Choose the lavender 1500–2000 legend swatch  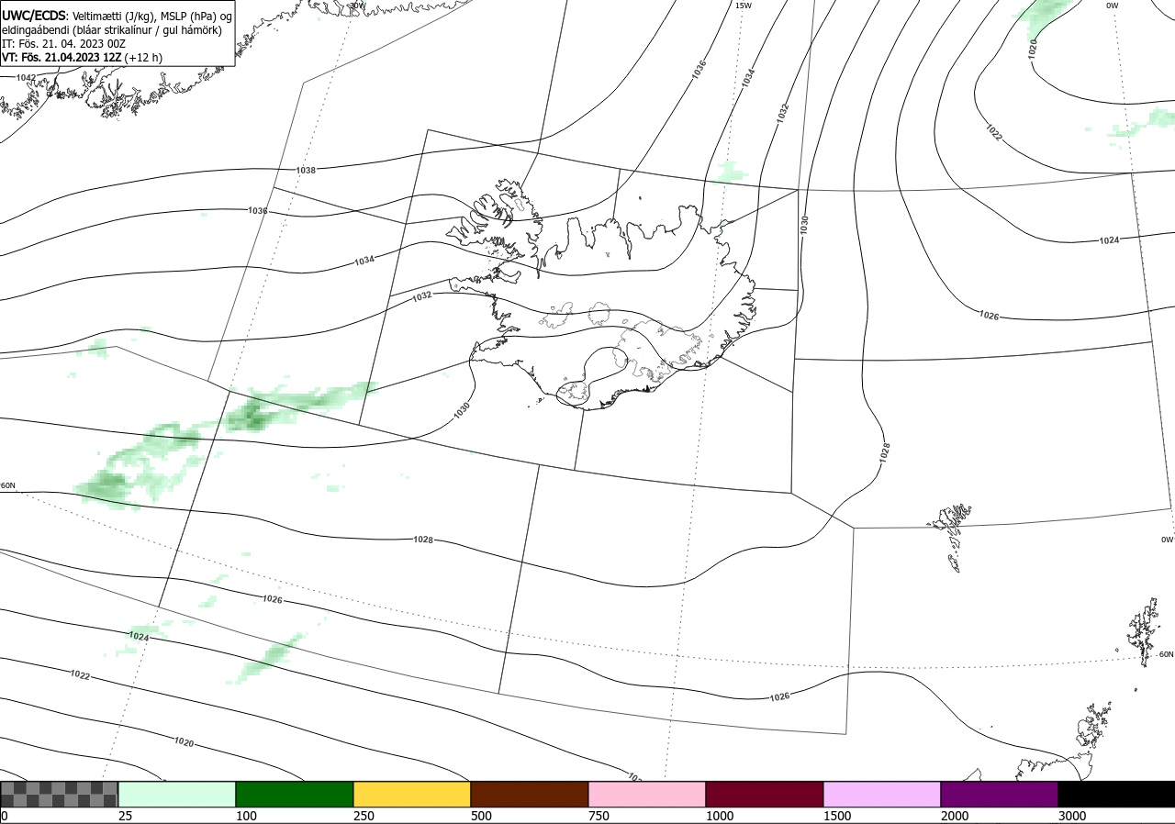tap(882, 795)
